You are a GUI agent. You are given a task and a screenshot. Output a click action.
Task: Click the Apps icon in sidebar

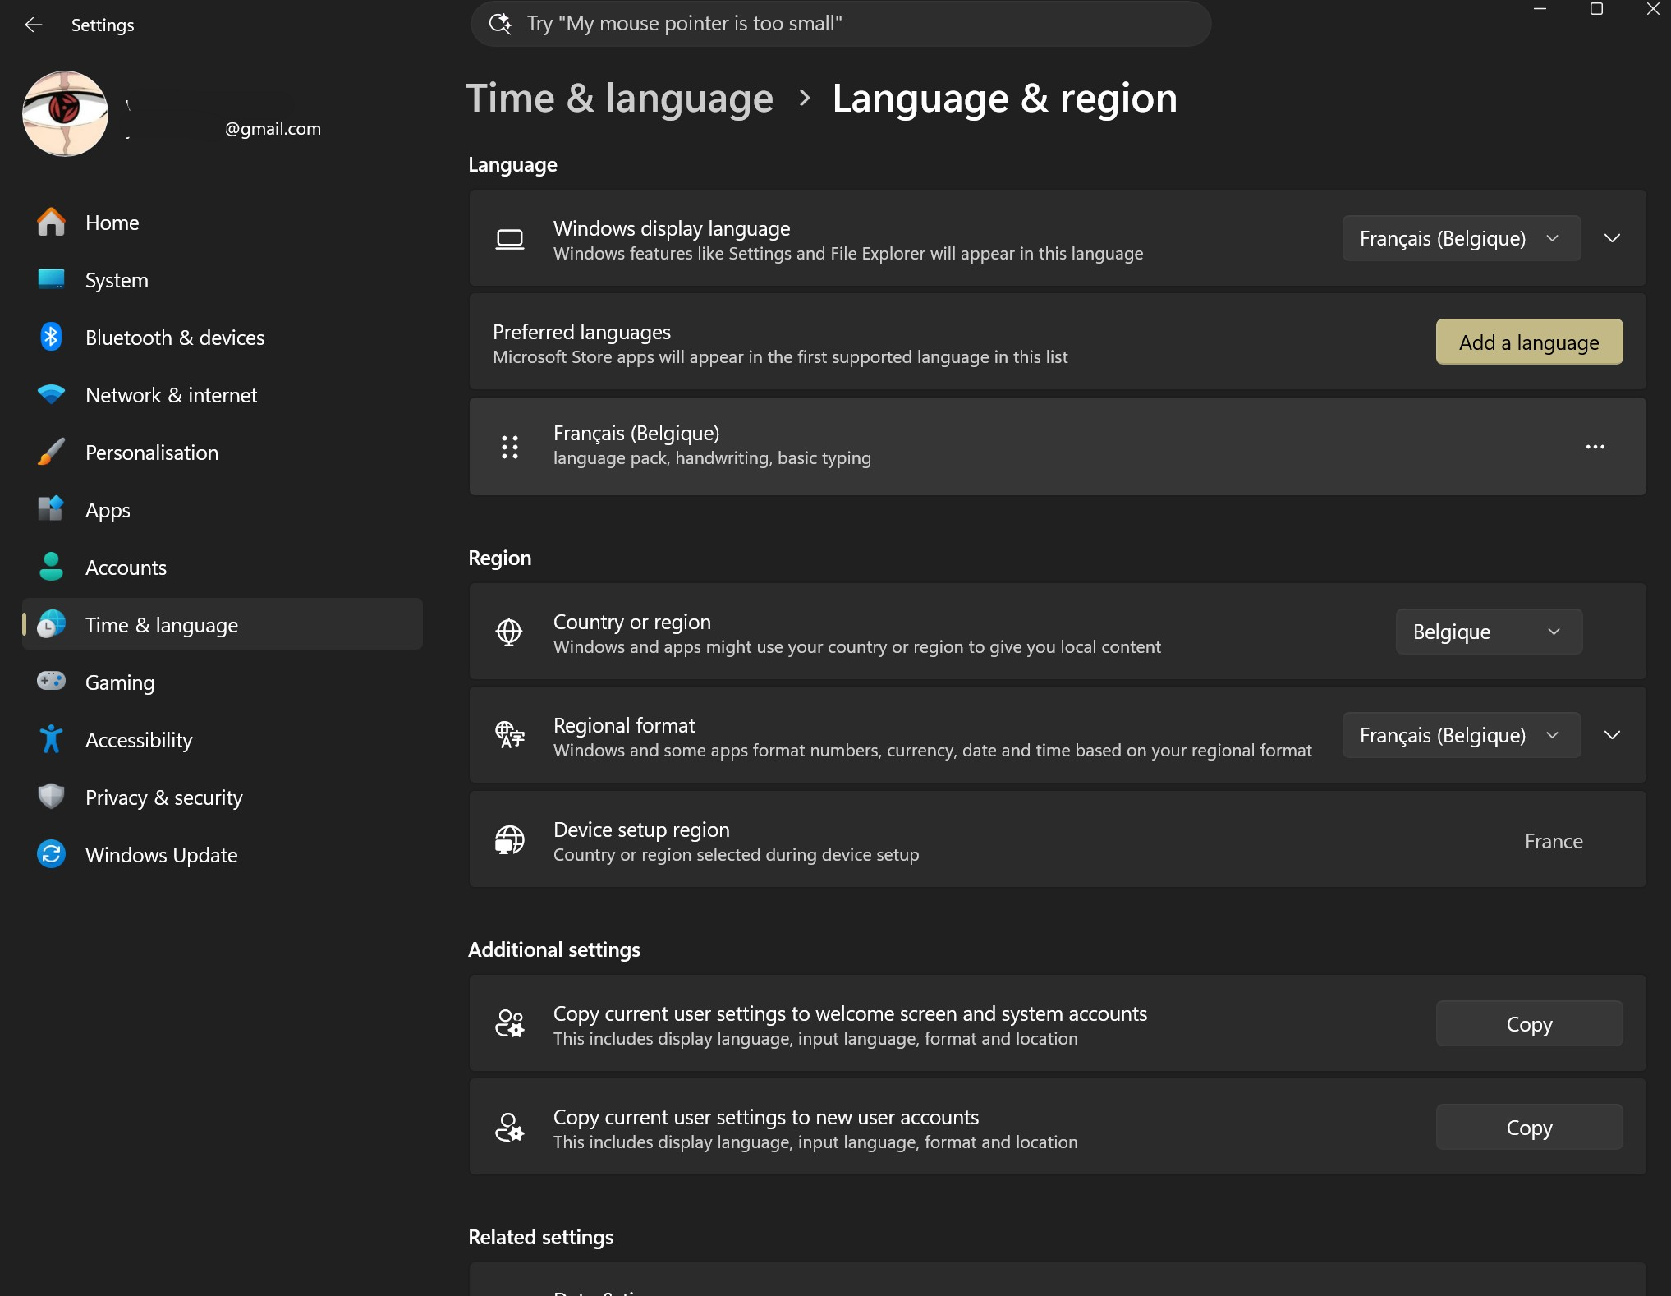51,509
